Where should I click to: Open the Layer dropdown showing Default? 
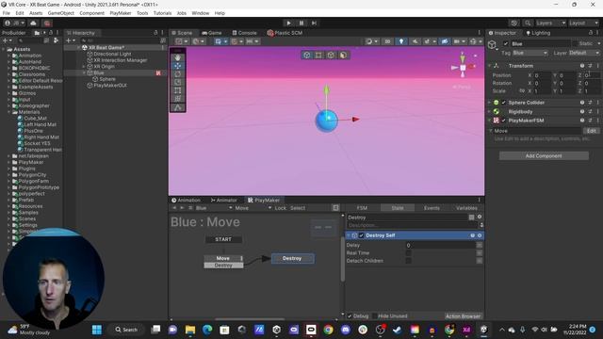[584, 53]
